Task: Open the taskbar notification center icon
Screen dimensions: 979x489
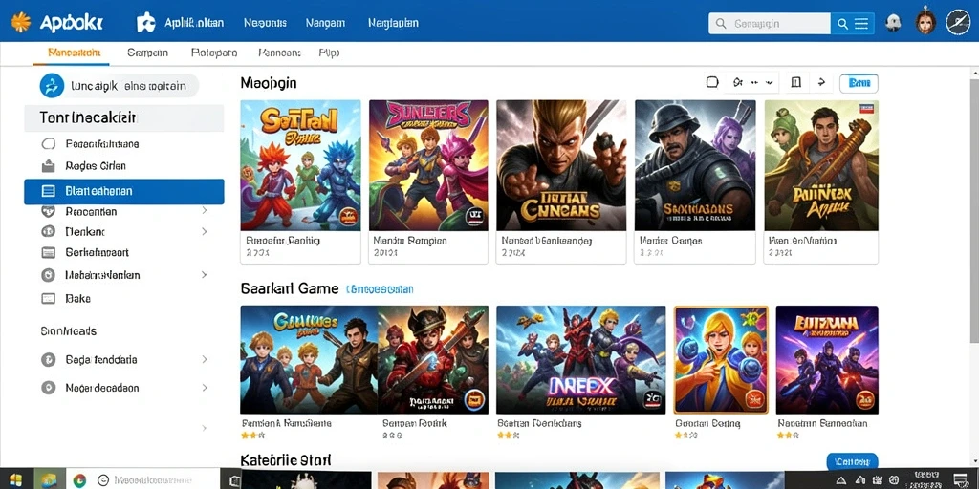Action: pyautogui.click(x=962, y=479)
